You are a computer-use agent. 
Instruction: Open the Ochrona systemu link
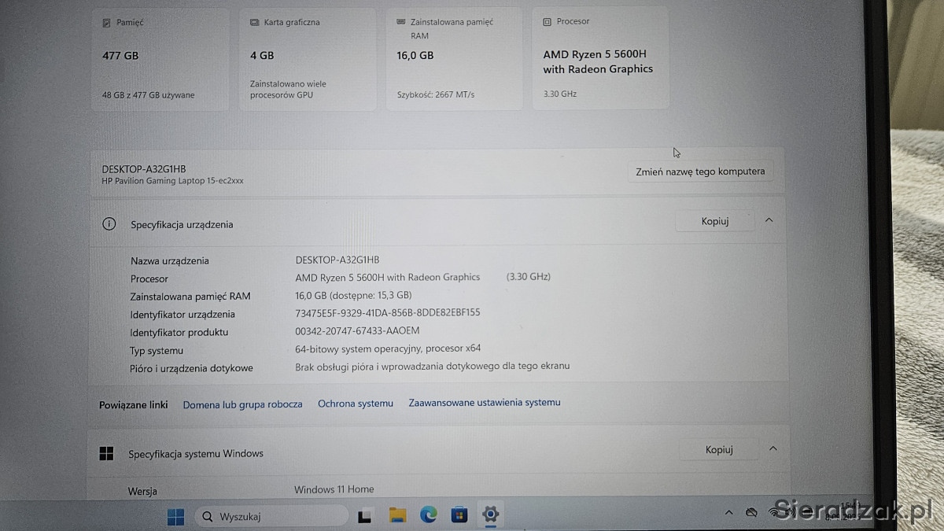(x=356, y=404)
